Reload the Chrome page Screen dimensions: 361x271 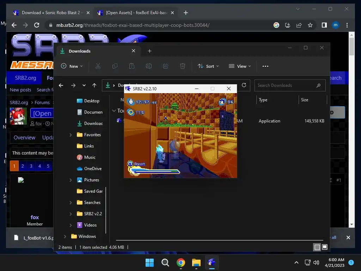(37, 25)
